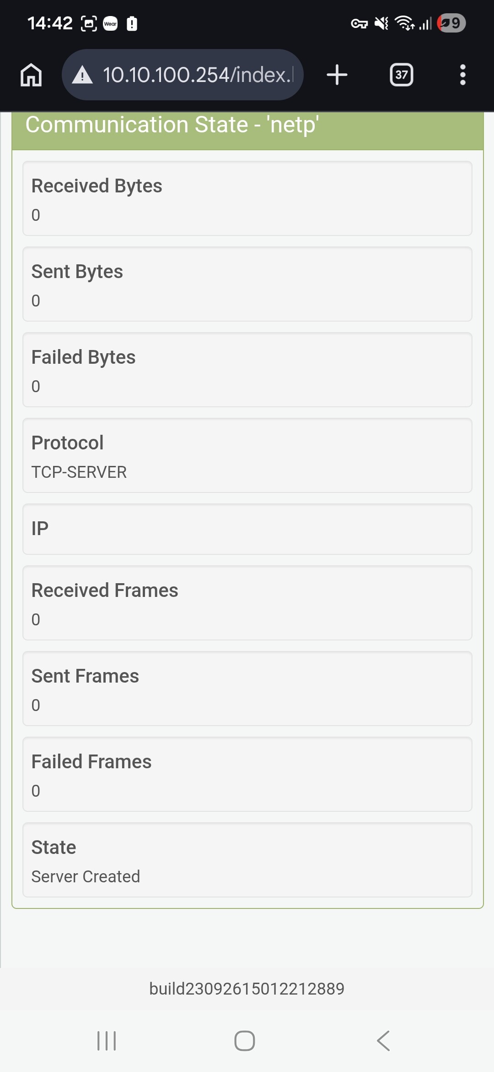Focus the address bar showing 10.10.100.254

coord(197,75)
